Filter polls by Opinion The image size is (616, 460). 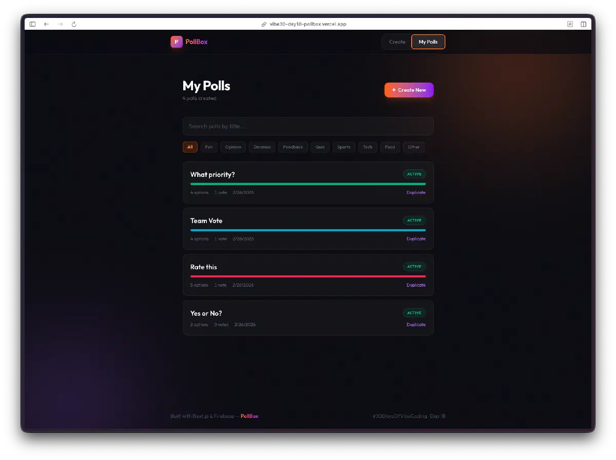click(x=233, y=147)
